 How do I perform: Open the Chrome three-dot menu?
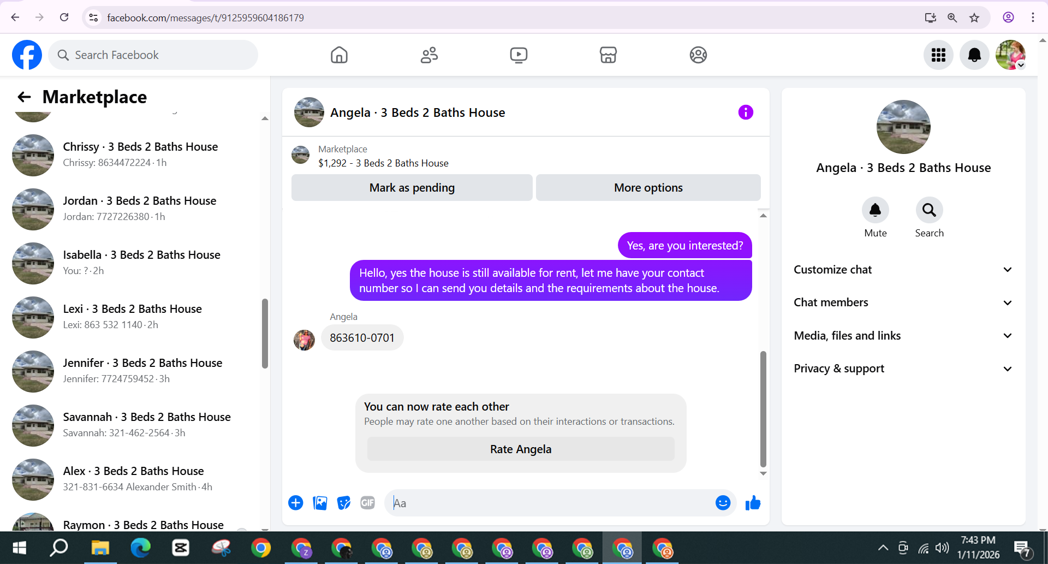[1033, 17]
